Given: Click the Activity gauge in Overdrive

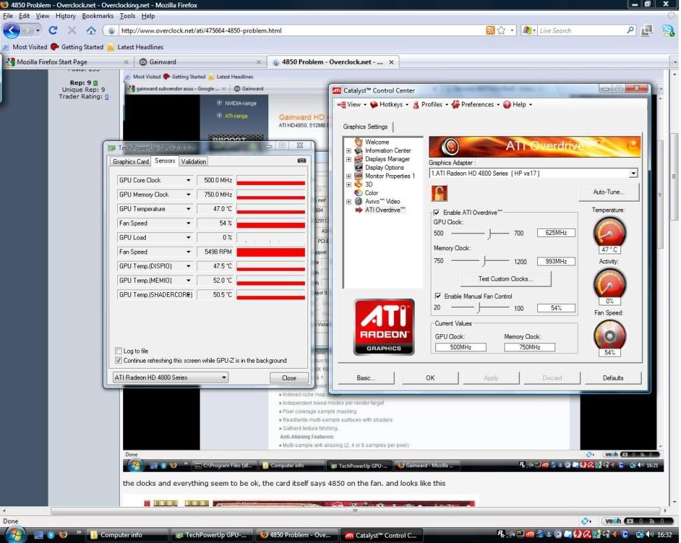Looking at the screenshot, I should [609, 285].
